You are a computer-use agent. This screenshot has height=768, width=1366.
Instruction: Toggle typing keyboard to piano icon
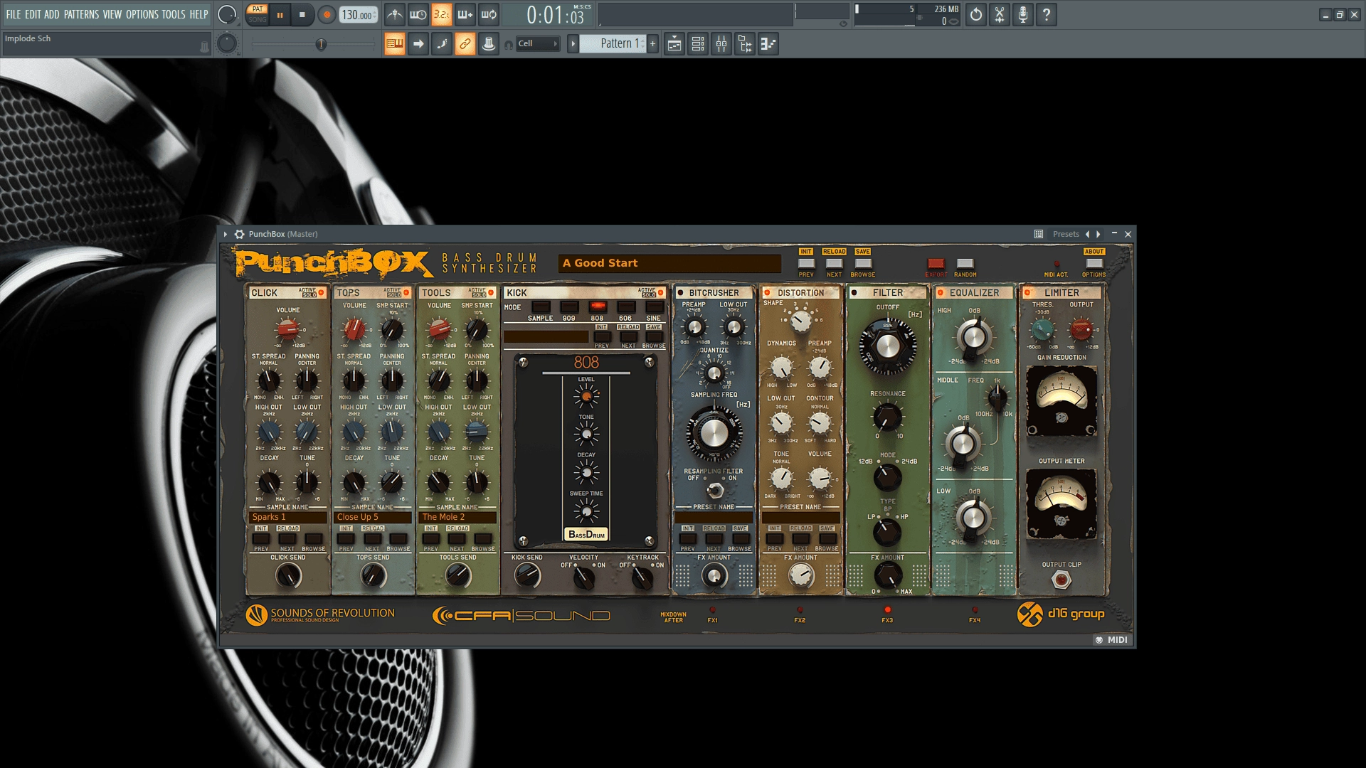[x=395, y=44]
